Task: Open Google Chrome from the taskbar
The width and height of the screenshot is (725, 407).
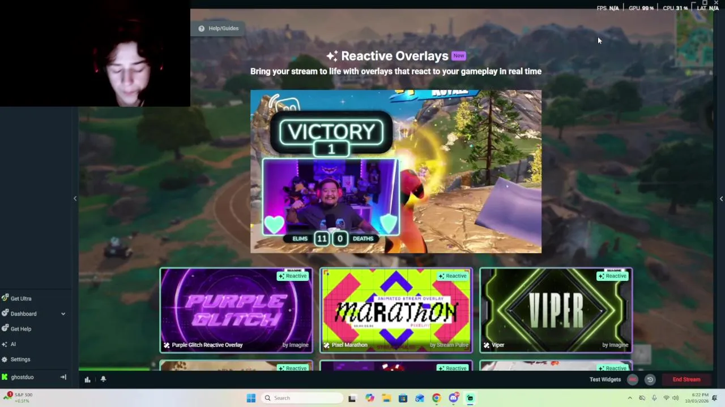Action: 436,398
